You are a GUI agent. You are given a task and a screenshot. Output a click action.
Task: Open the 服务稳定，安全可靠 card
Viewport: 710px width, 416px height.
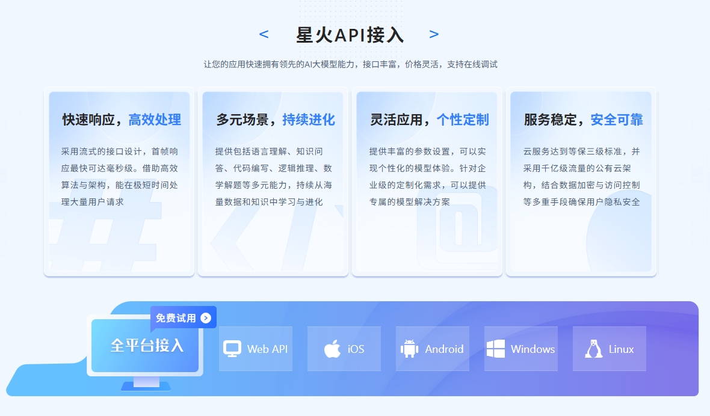[x=581, y=182]
